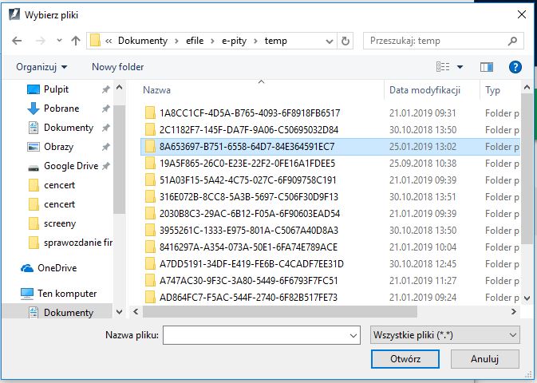Open the help question mark icon

(515, 67)
